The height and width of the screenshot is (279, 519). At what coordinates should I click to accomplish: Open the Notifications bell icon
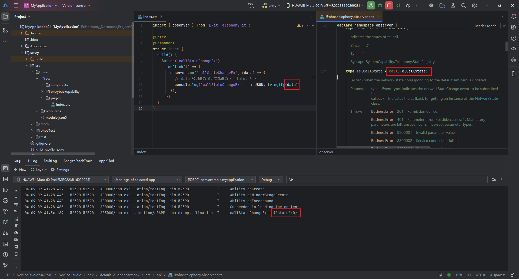514,16
